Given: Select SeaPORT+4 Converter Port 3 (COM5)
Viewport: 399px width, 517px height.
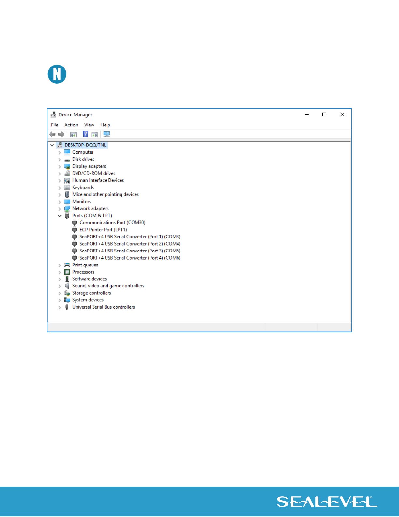Looking at the screenshot, I should [x=130, y=251].
